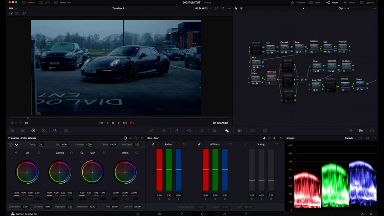Toggle viewer bypass color grades icon

[216, 9]
